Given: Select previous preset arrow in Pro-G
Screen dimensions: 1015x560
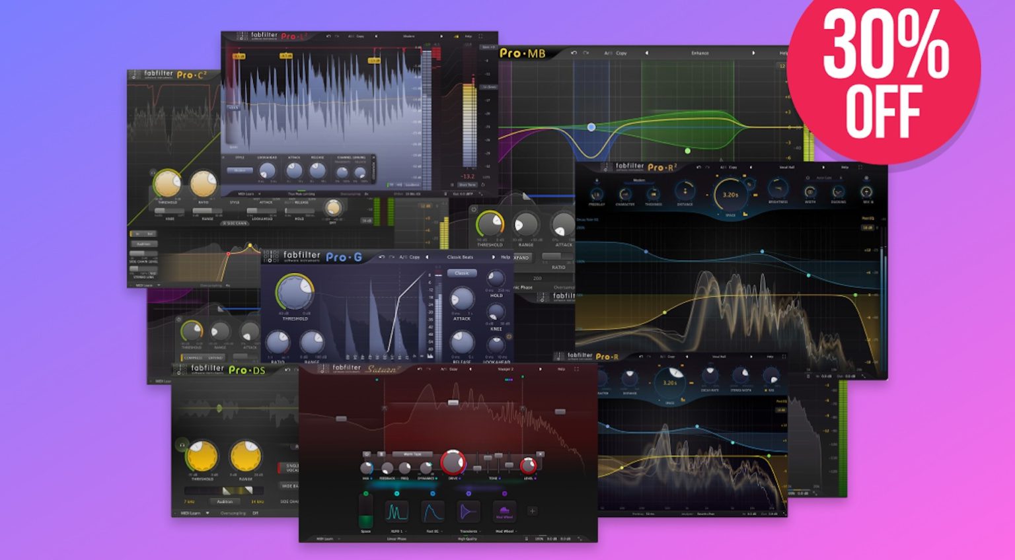Looking at the screenshot, I should coord(427,257).
